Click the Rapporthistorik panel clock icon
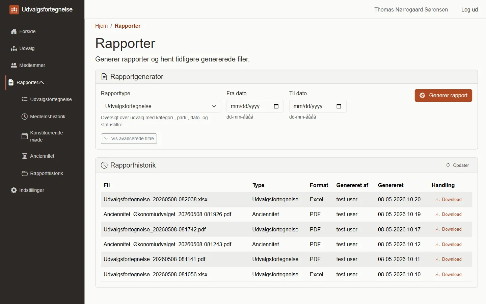 [104, 165]
